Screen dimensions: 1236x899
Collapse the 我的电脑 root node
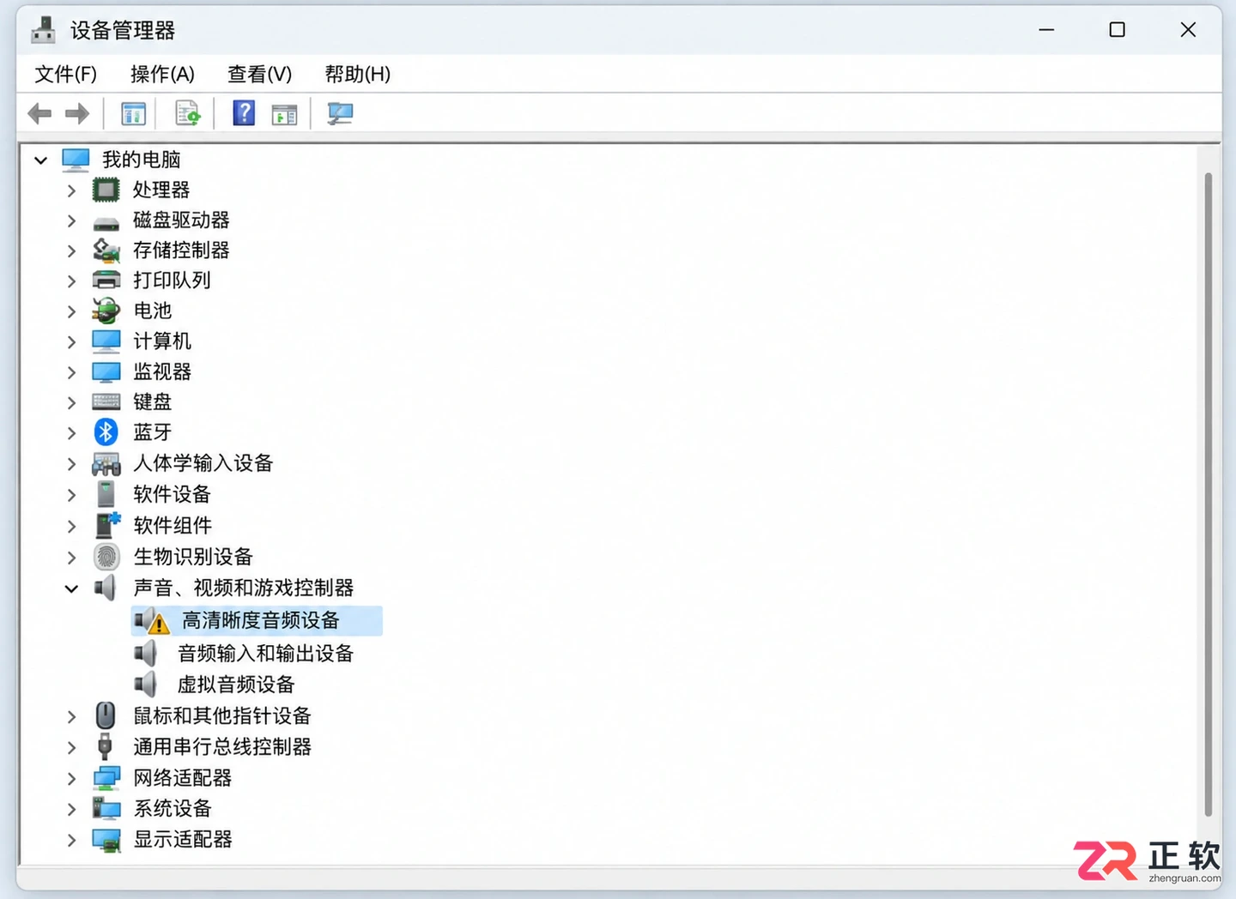point(40,160)
